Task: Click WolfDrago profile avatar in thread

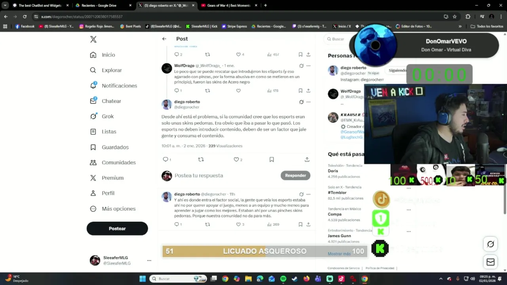Action: click(167, 68)
